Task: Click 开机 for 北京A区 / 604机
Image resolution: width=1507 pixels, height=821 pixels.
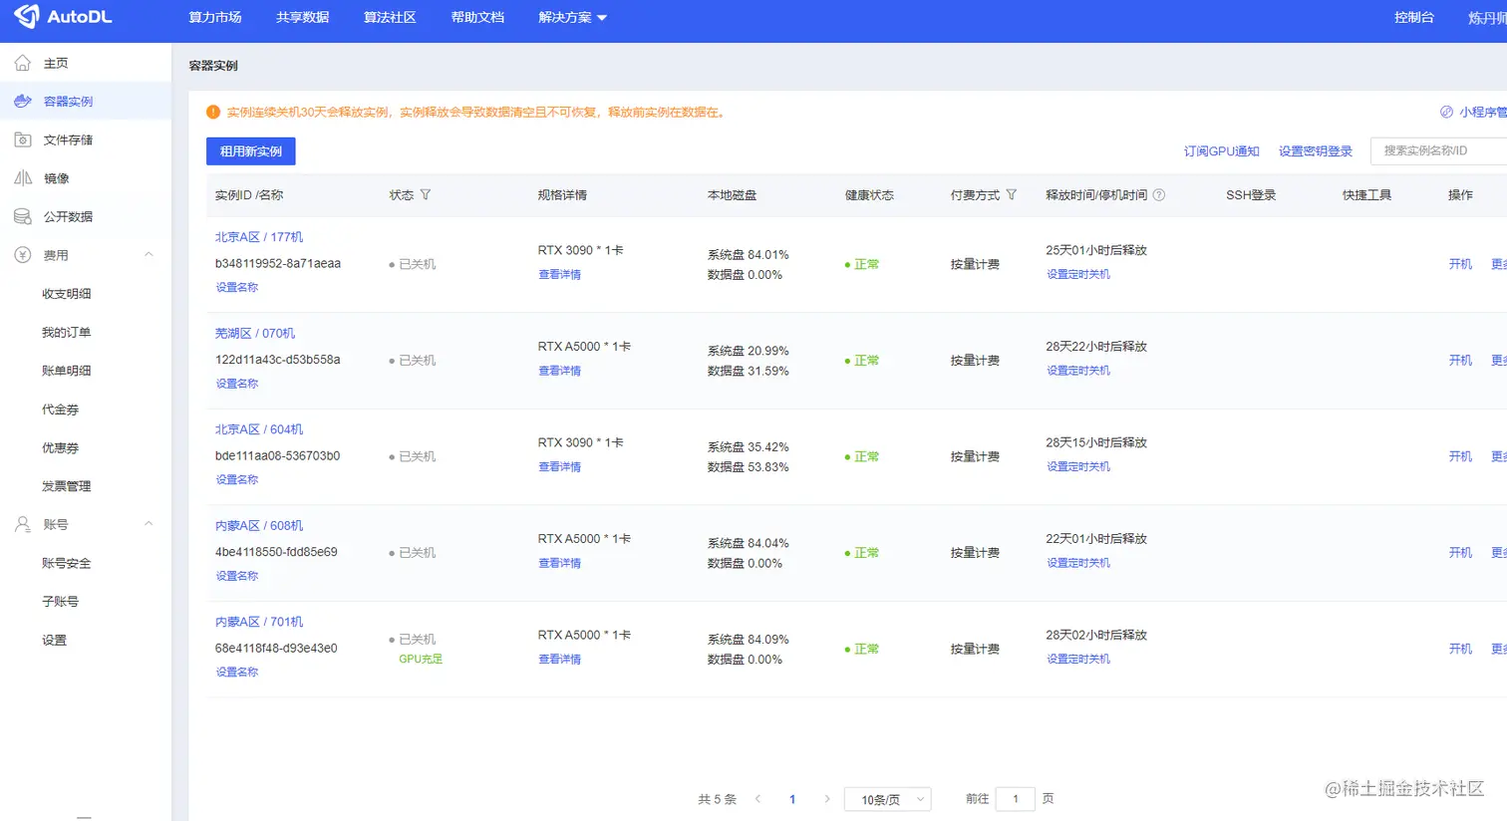Action: (1460, 456)
